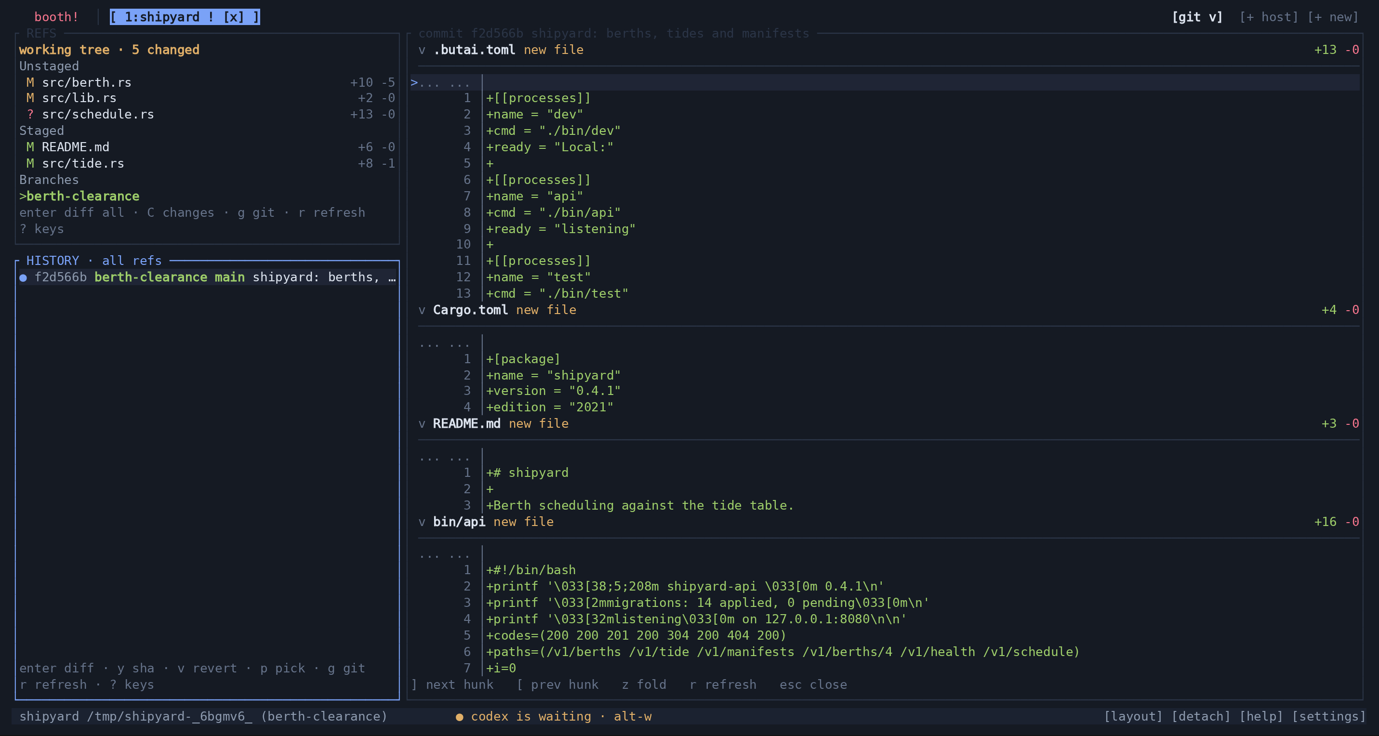The image size is (1379, 736).
Task: Click line +name = "shipyard"
Action: 554,376
